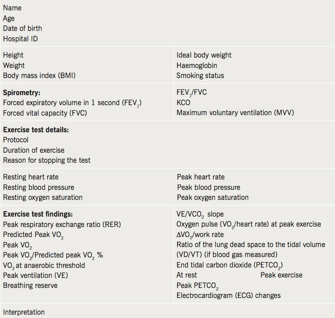This screenshot has width=335, height=318.
Task: Select Maximum voluntary ventilation (MVV) entry
Action: click(235, 113)
